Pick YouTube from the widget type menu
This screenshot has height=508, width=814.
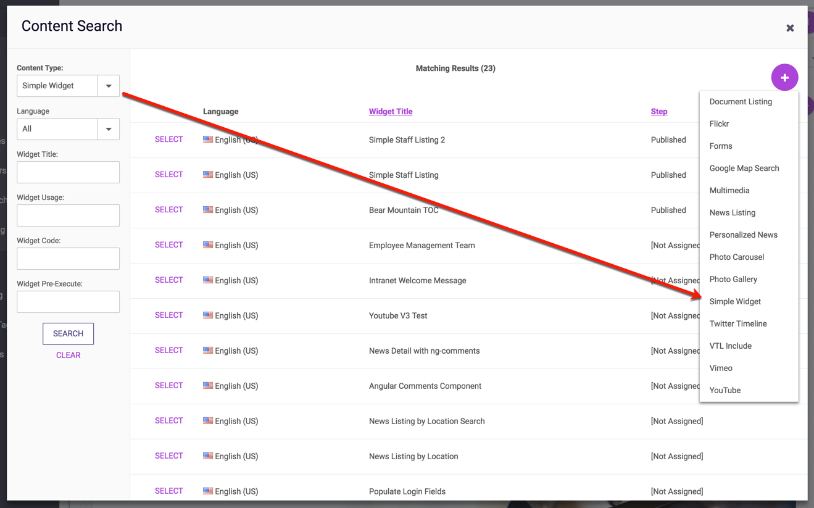(x=725, y=390)
